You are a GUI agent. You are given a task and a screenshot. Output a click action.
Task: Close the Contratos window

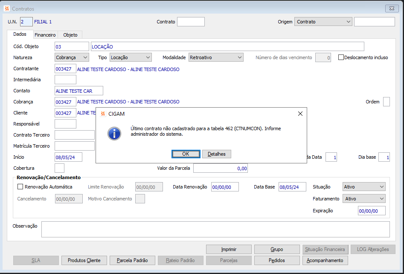point(392,9)
